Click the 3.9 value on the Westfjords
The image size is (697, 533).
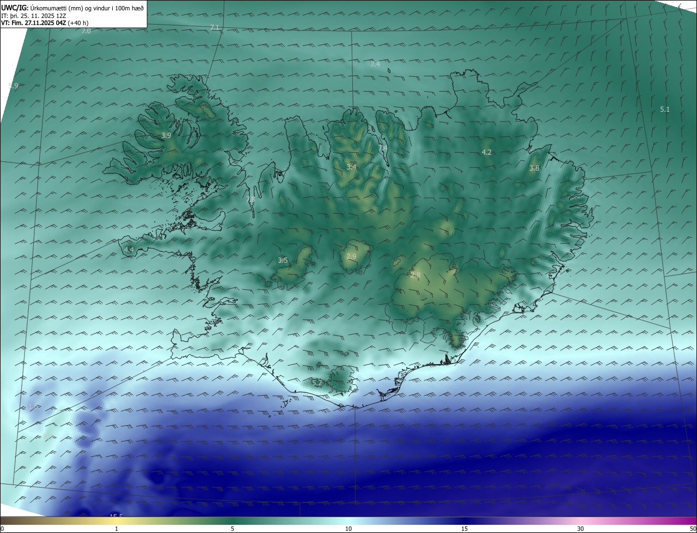point(166,135)
